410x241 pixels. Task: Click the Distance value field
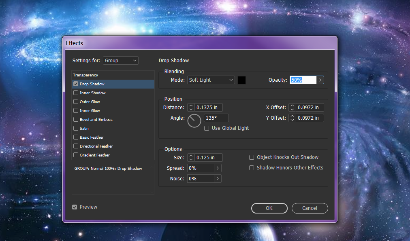208,107
